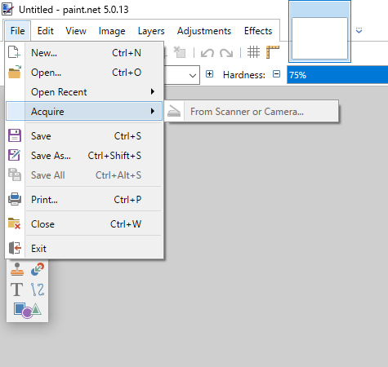
Task: Expand the Acquire submenu arrow
Action: pos(153,111)
